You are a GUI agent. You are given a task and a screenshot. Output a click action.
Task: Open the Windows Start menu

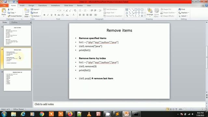pos(4,114)
